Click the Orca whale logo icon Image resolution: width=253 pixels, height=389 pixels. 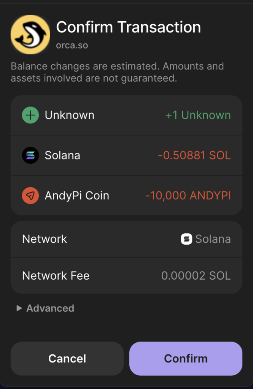[30, 35]
